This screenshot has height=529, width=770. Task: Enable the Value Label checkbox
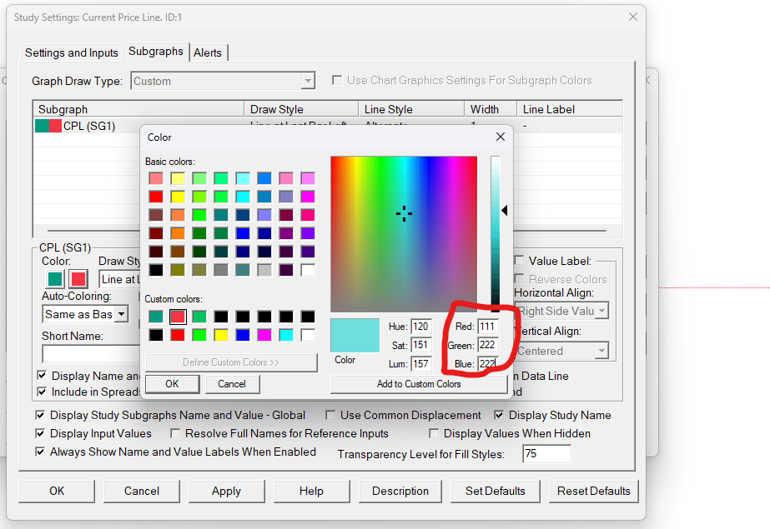pyautogui.click(x=519, y=260)
